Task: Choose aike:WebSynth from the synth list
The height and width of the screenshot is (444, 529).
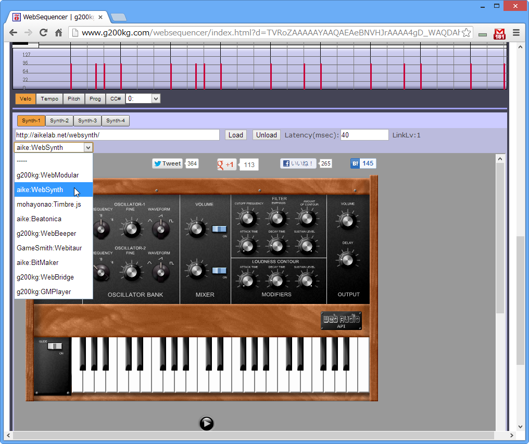Action: coord(54,189)
